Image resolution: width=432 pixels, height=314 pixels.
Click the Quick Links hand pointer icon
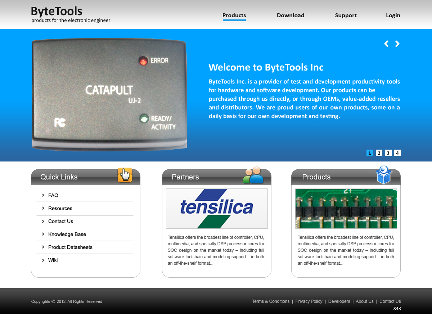pyautogui.click(x=125, y=175)
